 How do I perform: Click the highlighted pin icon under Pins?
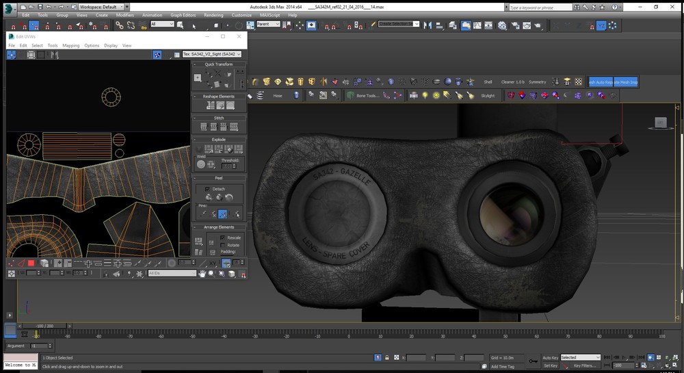[x=224, y=214]
